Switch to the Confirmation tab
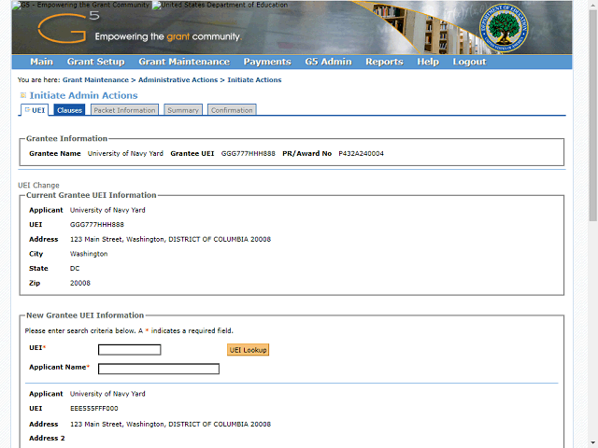The width and height of the screenshot is (598, 448). (232, 110)
